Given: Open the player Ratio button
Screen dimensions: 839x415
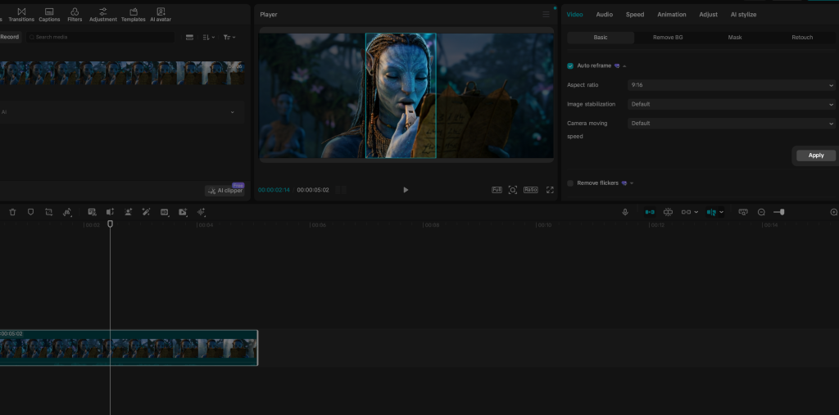Looking at the screenshot, I should (530, 190).
